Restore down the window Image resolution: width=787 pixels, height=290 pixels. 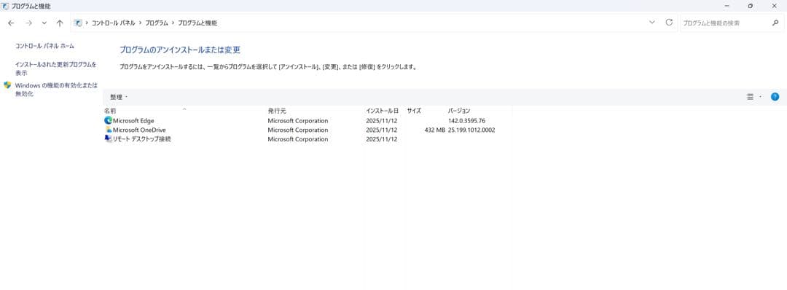751,6
